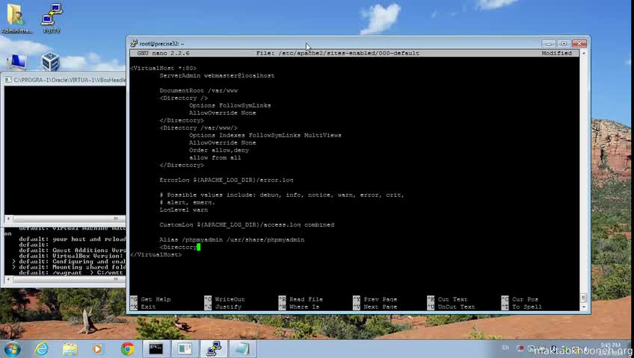Click the VBoxHeadless console title bar icon

8,80
